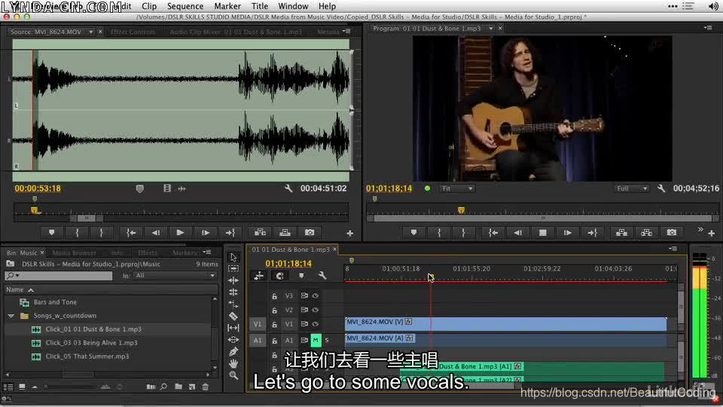The image size is (723, 407).
Task: Select the Selection arrow tool
Action: [x=233, y=257]
